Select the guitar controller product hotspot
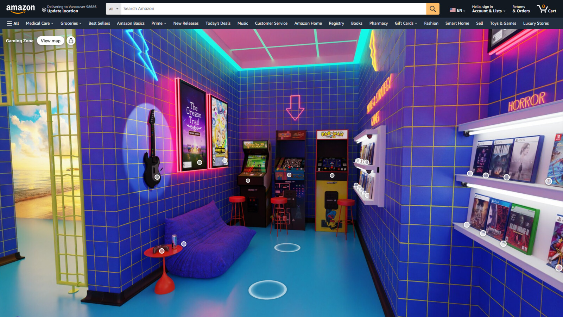 tap(157, 177)
